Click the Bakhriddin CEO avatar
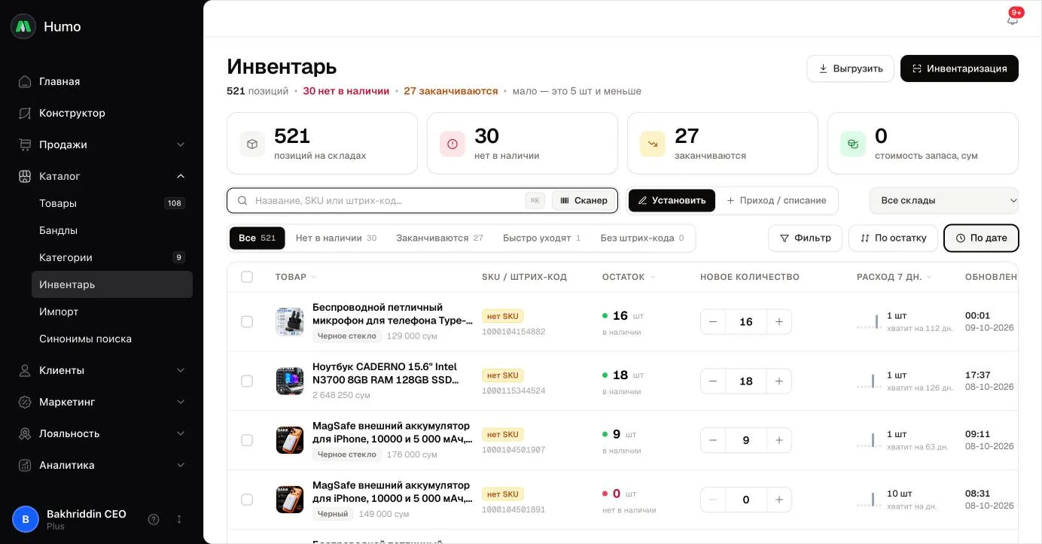This screenshot has width=1042, height=544. tap(26, 519)
